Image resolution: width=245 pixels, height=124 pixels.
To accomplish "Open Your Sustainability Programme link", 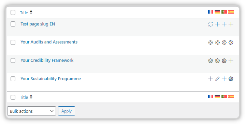I will point(51,79).
